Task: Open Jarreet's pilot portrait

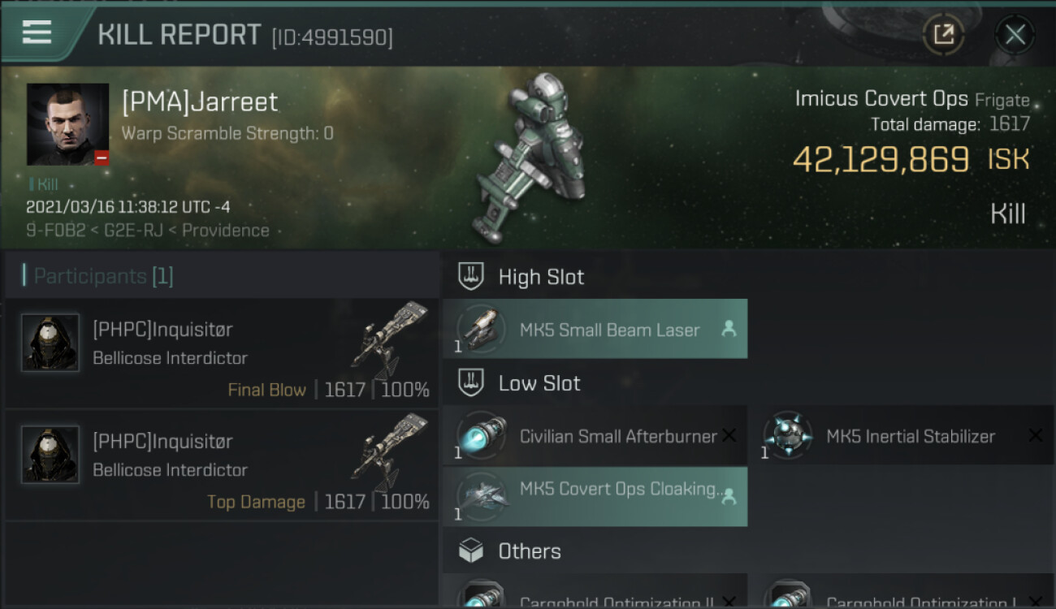Action: [67, 124]
